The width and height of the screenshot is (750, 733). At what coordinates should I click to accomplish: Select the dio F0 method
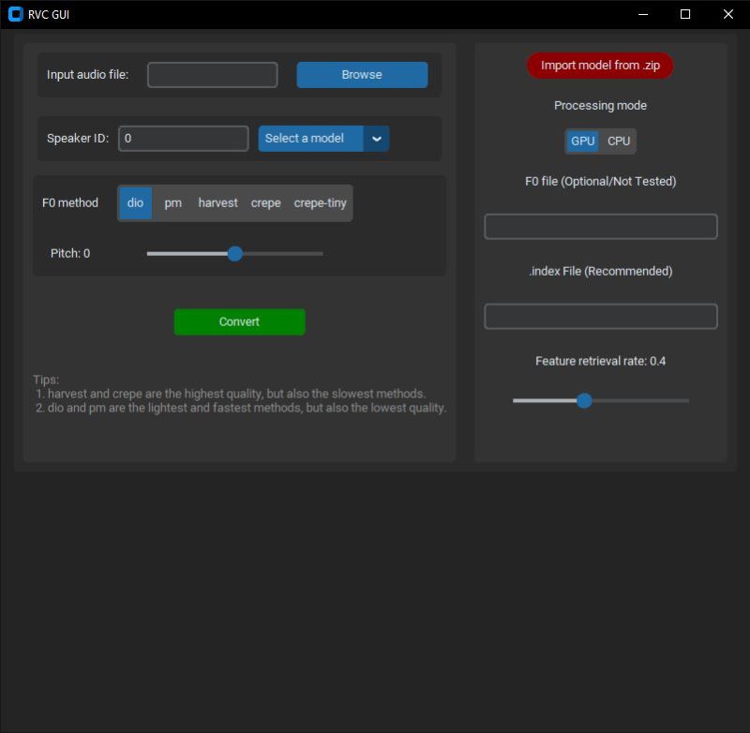(134, 202)
